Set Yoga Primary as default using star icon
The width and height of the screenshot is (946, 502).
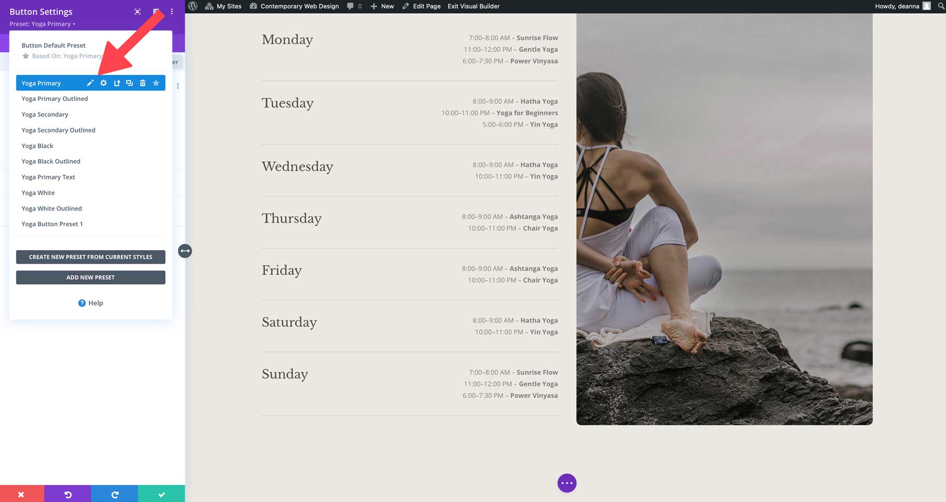point(156,83)
